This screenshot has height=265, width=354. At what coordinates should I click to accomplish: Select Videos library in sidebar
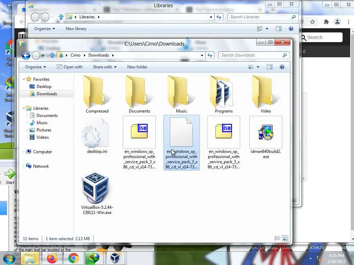click(43, 137)
